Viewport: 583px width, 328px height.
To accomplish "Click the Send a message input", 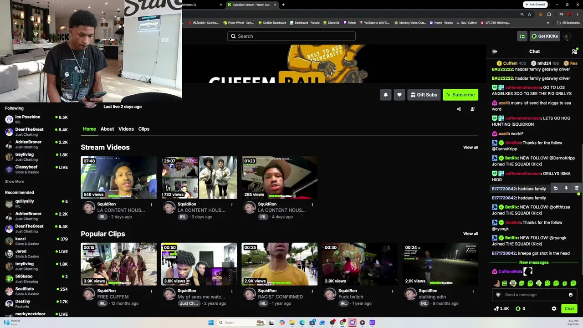I will tap(534, 295).
